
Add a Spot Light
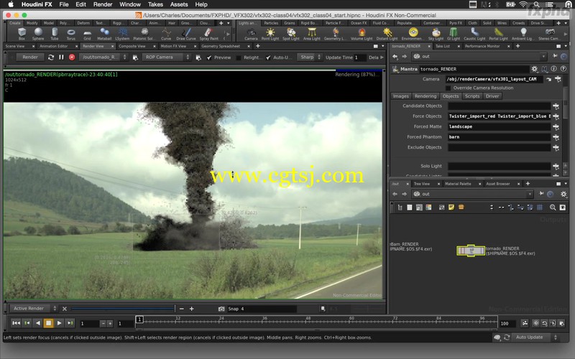[291, 34]
